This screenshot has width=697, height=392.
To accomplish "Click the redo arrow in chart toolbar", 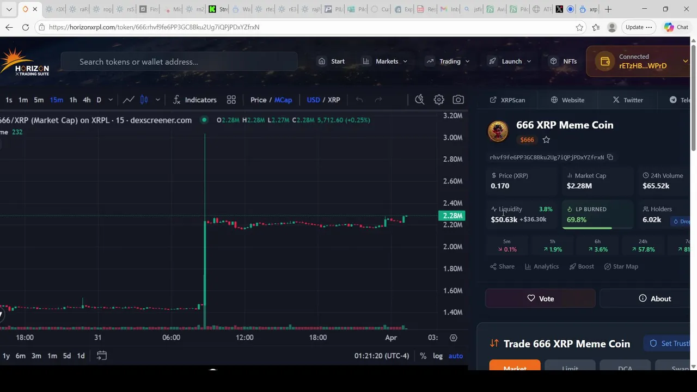I will pos(378,100).
